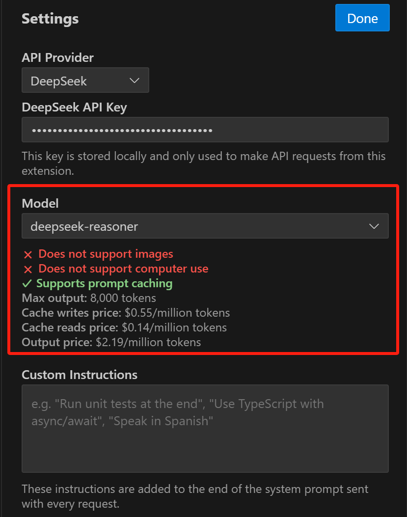
Task: Click the Custom Instructions label
Action: [80, 375]
